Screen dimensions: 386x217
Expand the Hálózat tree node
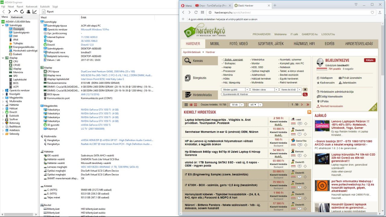tap(3, 108)
